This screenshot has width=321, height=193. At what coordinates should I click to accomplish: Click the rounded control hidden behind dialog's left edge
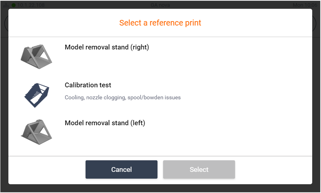(x=6, y=24)
